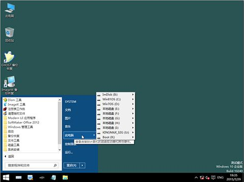
Task: Open the USB device icon on taskbar
Action: [x=42, y=177]
